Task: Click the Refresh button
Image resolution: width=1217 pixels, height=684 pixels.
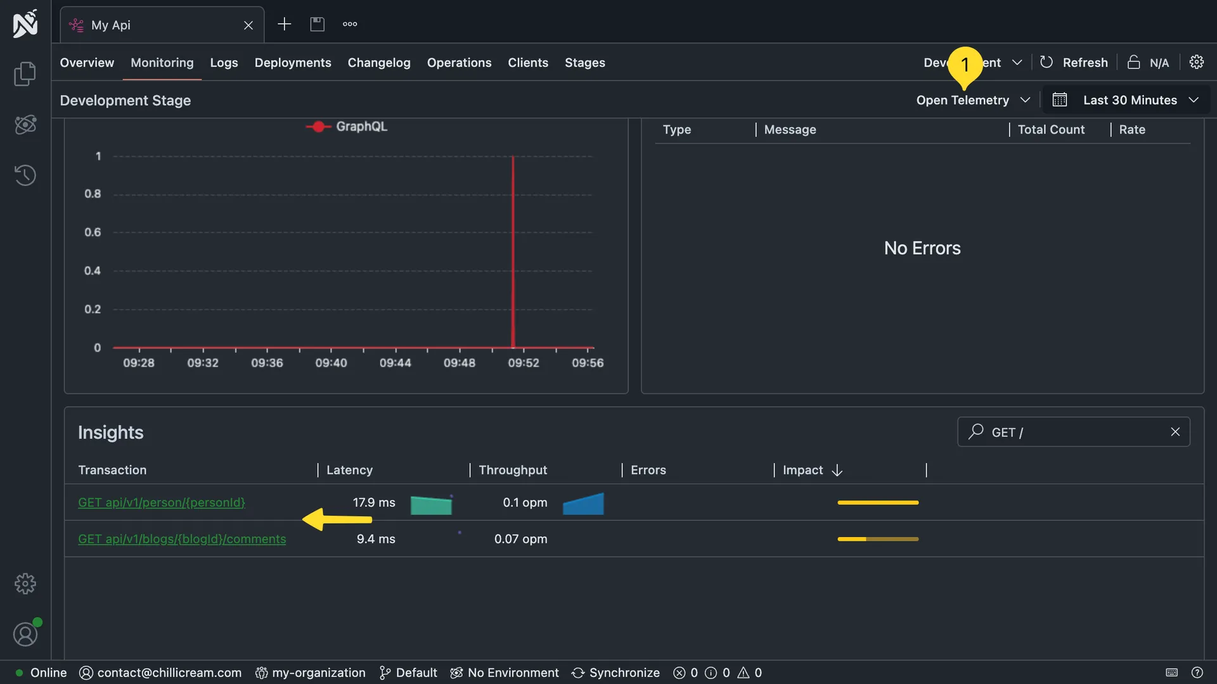Action: (1074, 63)
